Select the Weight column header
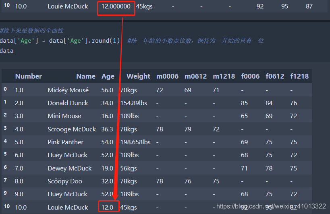330x214 pixels. 138,76
